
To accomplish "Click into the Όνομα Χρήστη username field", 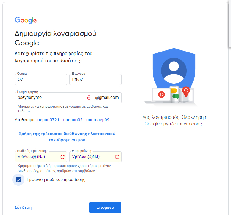I will (x=50, y=98).
